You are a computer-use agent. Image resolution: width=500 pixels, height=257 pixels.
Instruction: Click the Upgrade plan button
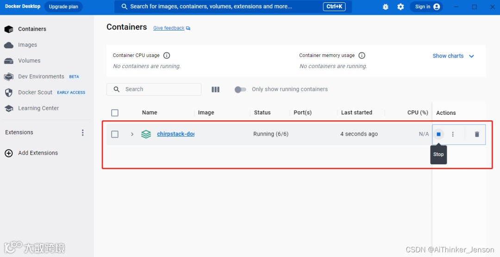pos(63,6)
